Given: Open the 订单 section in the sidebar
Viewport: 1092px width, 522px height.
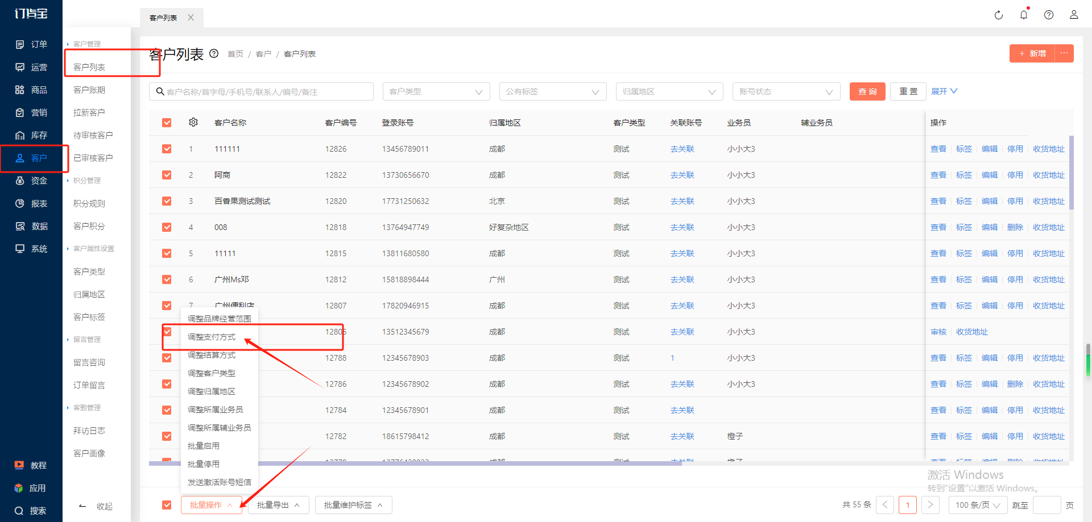Looking at the screenshot, I should 31,44.
